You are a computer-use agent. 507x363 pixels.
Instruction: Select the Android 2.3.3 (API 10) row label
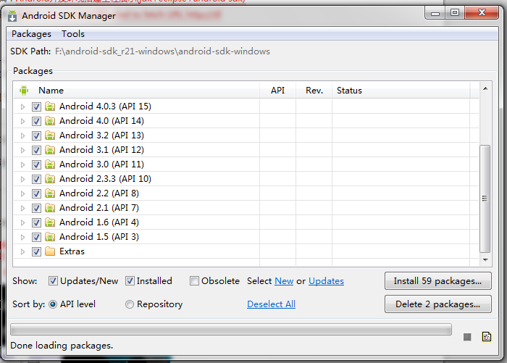pyautogui.click(x=105, y=179)
